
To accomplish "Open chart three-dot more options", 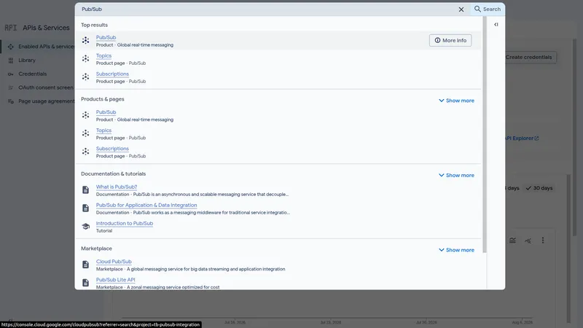I will pos(543,241).
